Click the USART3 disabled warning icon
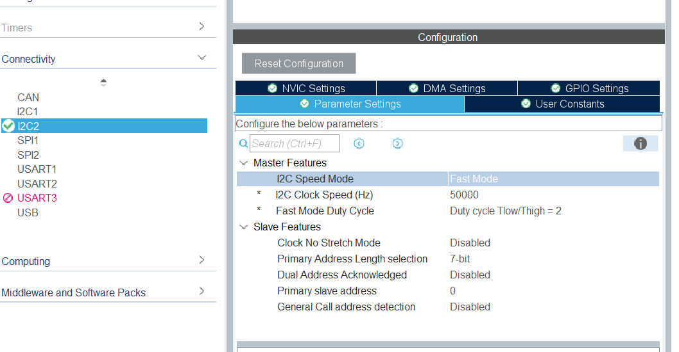The height and width of the screenshot is (352, 679). pyautogui.click(x=8, y=198)
